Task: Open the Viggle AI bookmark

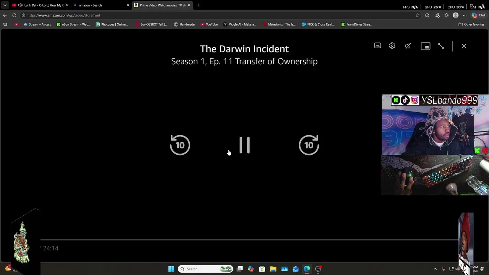Action: [240, 24]
